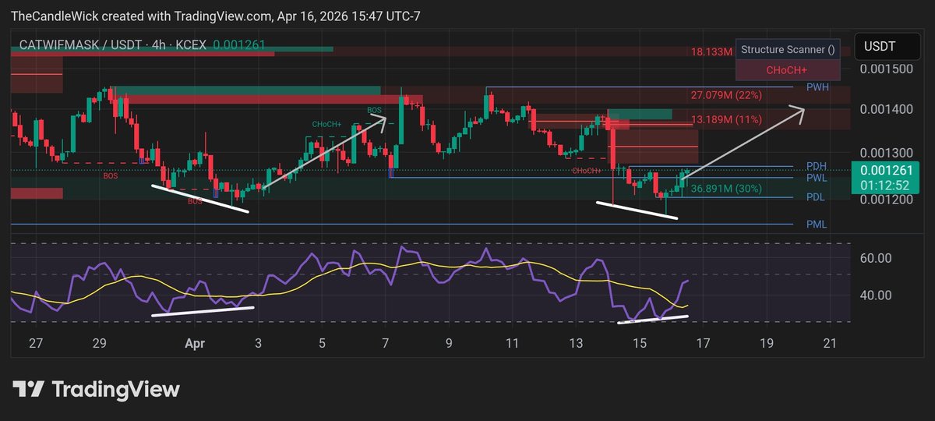Click the 15 date on the time axis
The image size is (935, 421).
[x=640, y=341]
